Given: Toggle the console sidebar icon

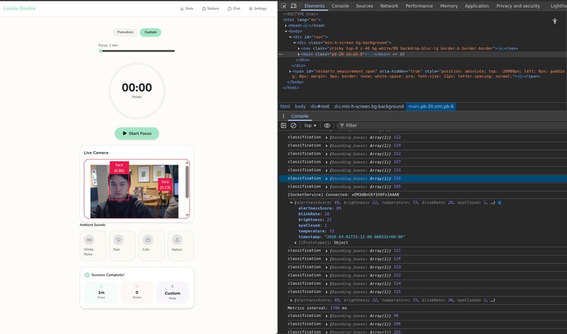Looking at the screenshot, I should tap(283, 125).
